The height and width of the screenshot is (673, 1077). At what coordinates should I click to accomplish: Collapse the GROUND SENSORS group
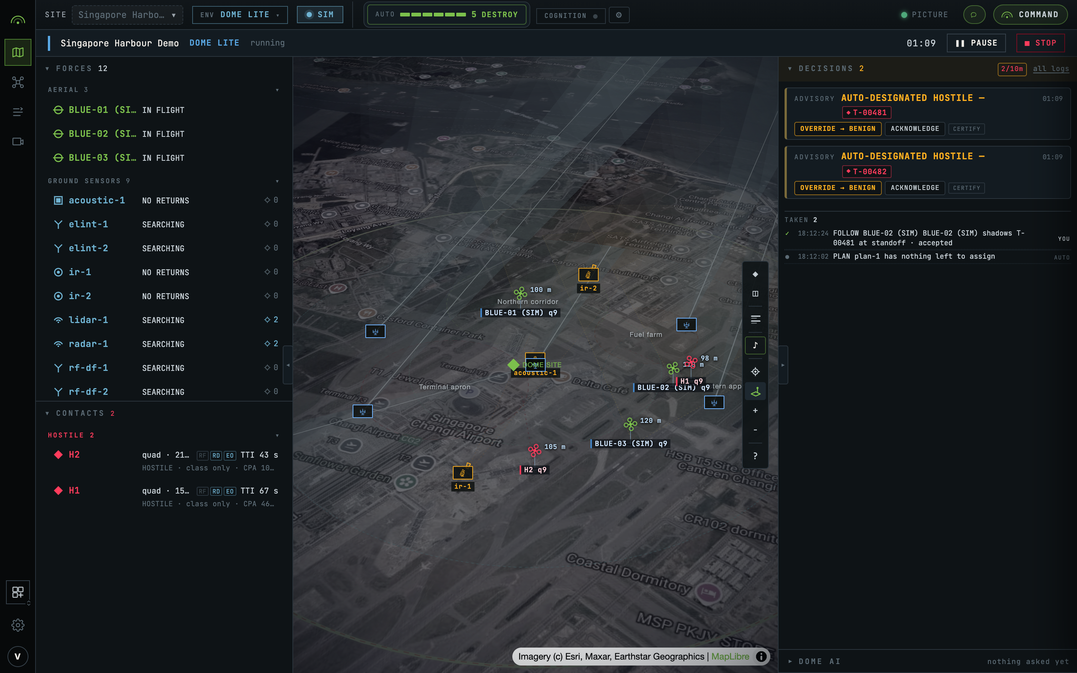[x=277, y=181]
